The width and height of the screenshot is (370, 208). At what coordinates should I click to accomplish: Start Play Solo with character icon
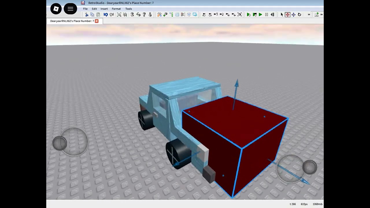249,14
